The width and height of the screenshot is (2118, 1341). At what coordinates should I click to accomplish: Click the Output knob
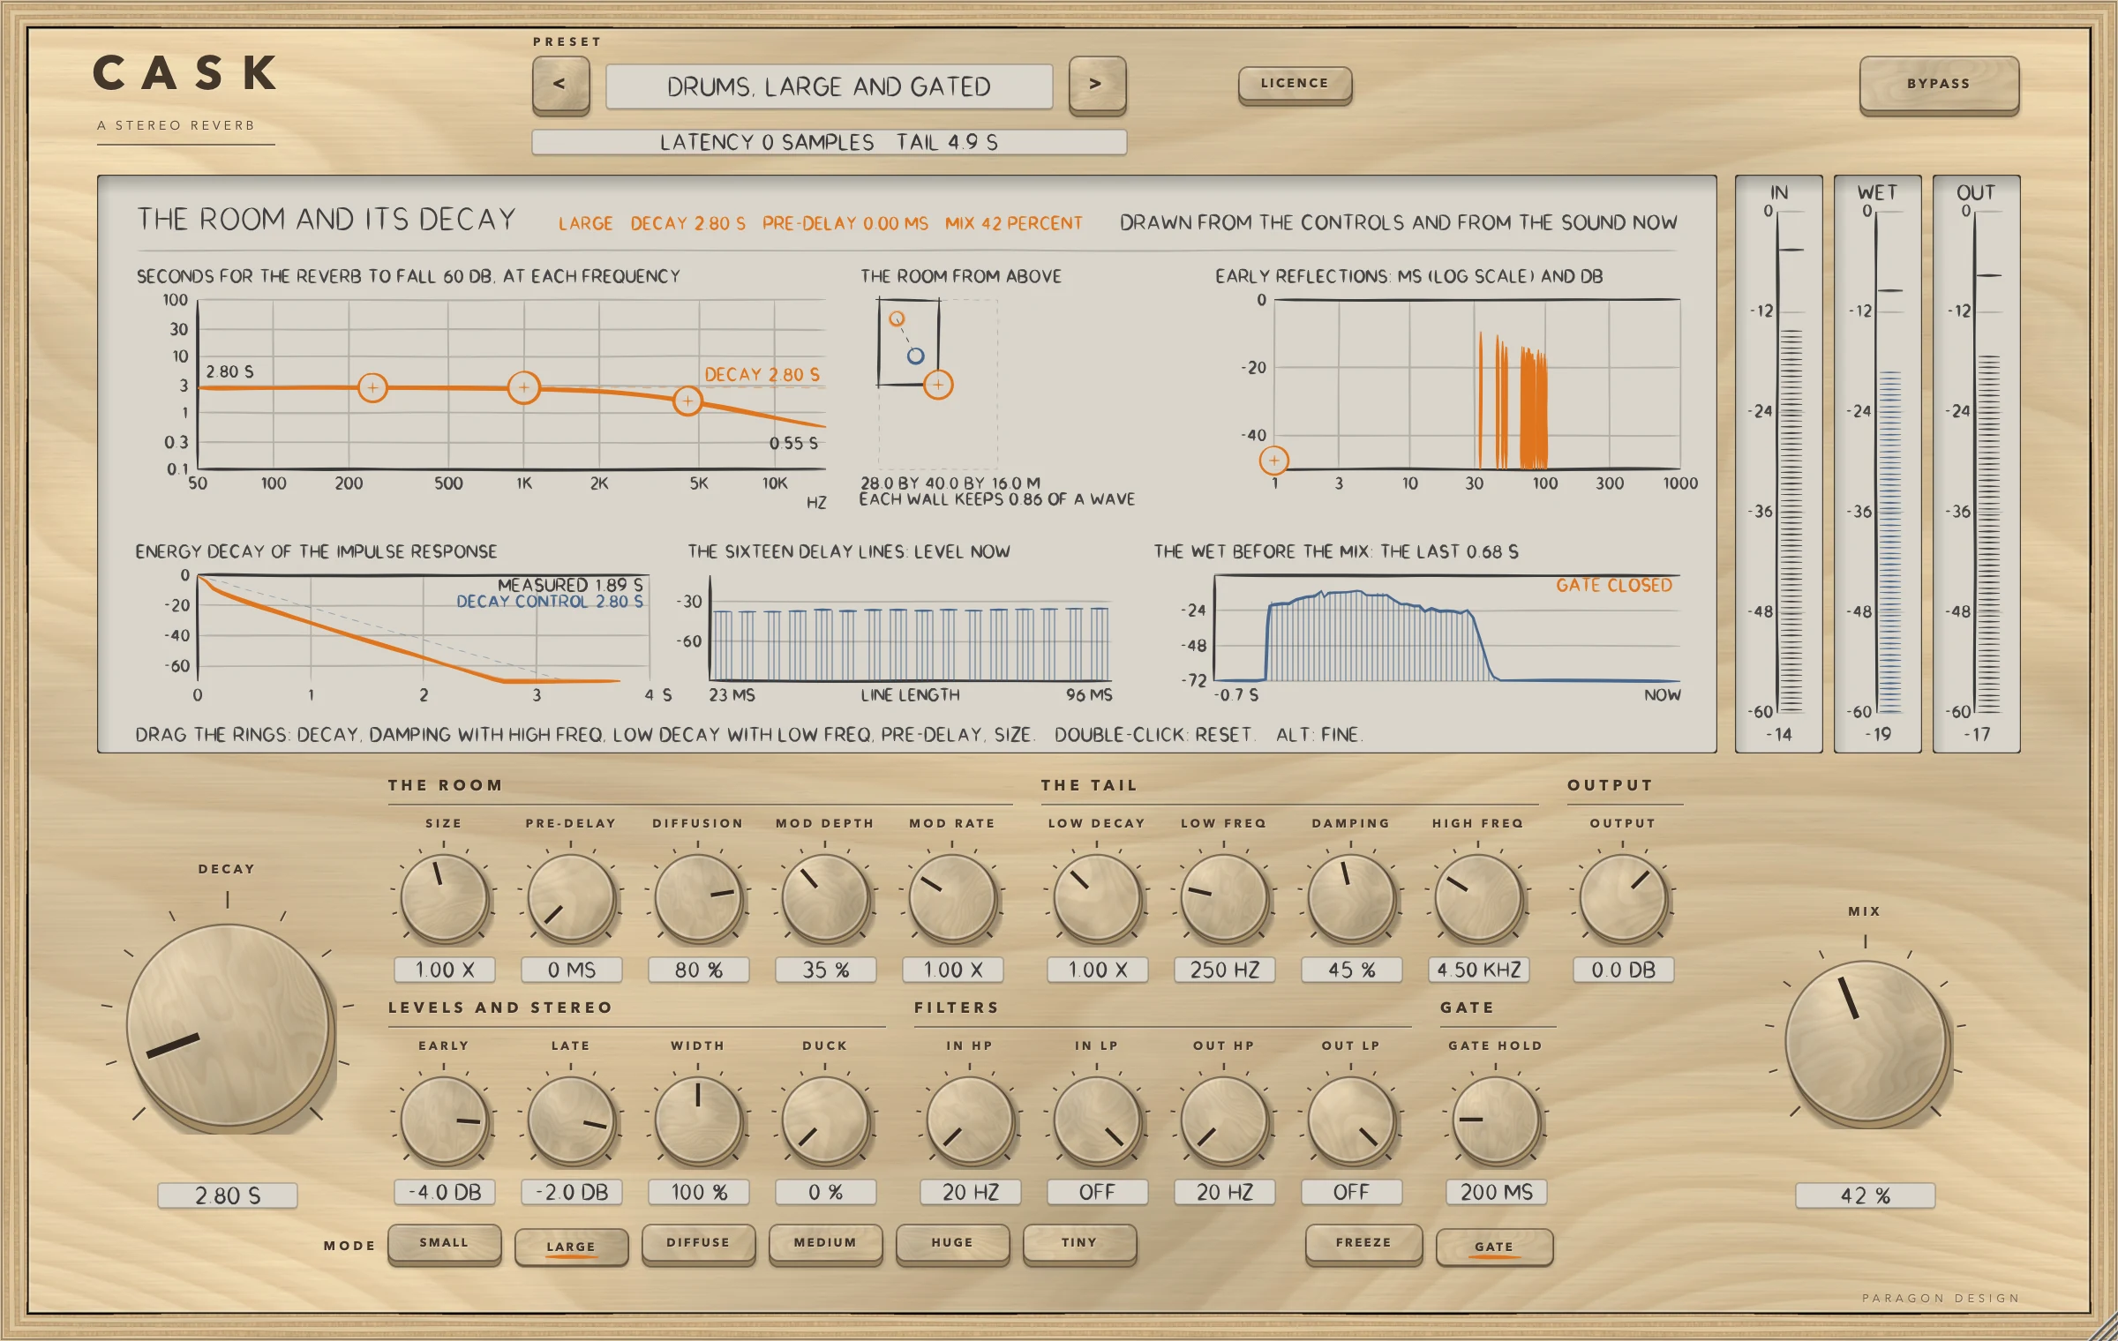[x=1623, y=897]
